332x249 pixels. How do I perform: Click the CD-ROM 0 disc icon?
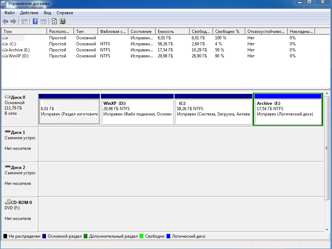[8, 202]
